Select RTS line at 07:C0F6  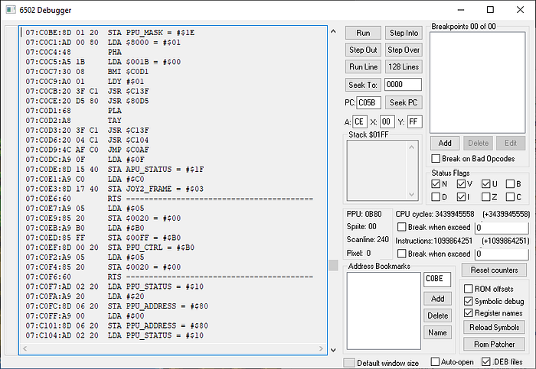[x=169, y=277]
